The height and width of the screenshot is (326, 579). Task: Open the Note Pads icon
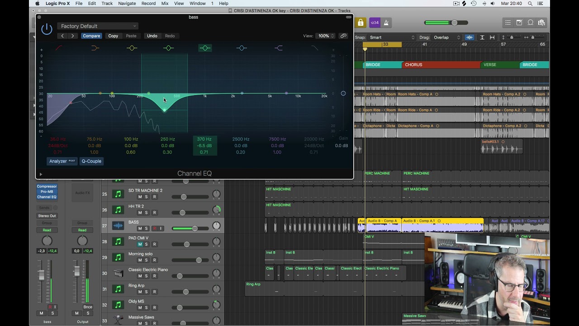pos(519,23)
